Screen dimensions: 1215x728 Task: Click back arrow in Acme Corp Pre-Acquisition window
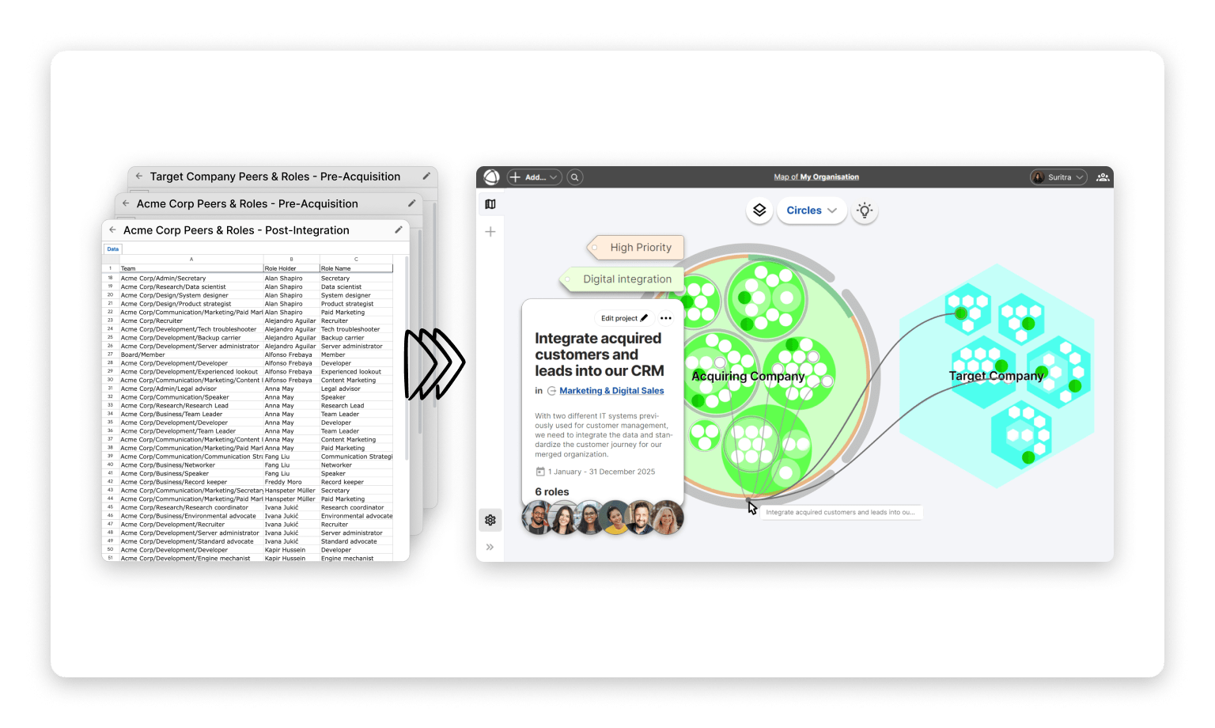pyautogui.click(x=126, y=203)
